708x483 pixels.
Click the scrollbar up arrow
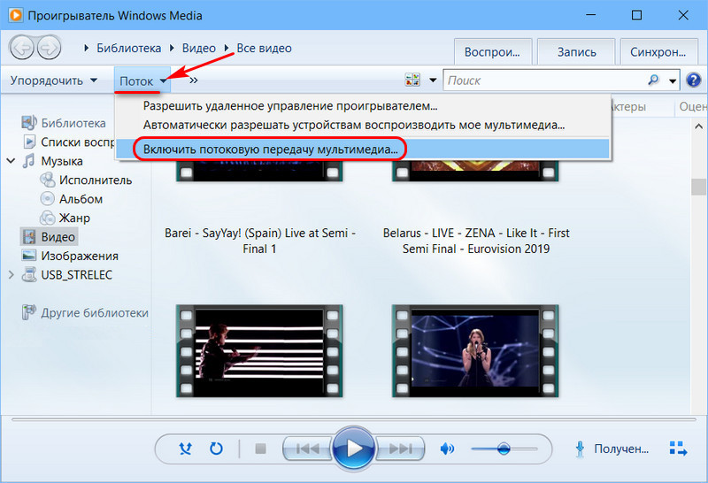coord(698,126)
